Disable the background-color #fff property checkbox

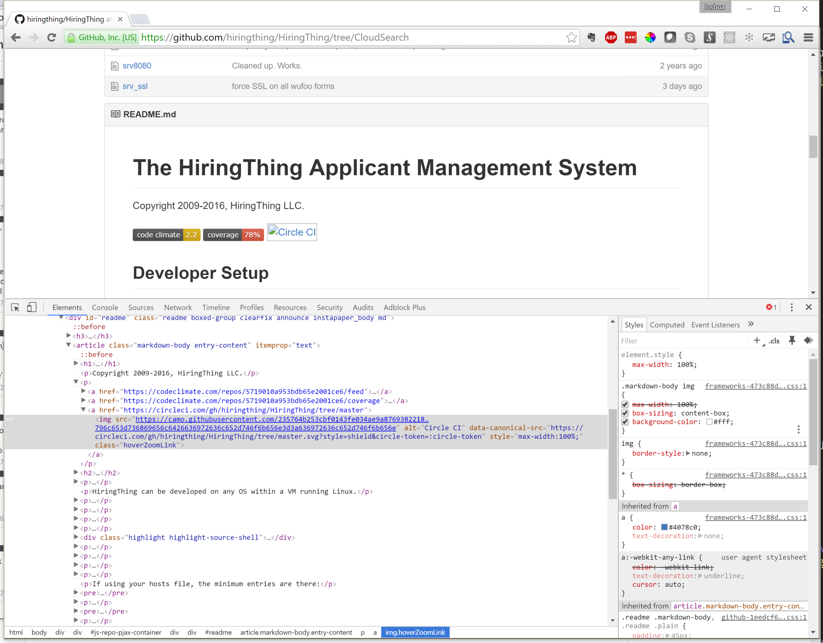point(625,422)
